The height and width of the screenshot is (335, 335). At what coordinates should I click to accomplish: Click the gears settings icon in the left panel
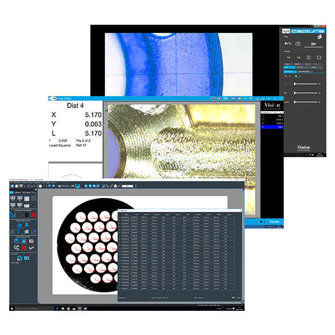[17, 248]
